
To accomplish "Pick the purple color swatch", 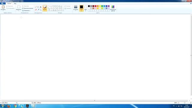I will [109, 6].
